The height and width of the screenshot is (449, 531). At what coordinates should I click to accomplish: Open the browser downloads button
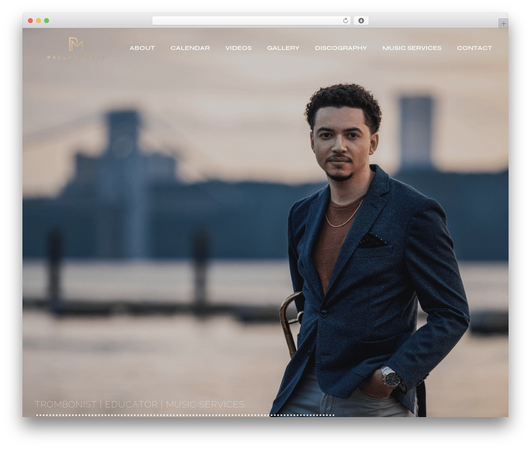pyautogui.click(x=361, y=21)
